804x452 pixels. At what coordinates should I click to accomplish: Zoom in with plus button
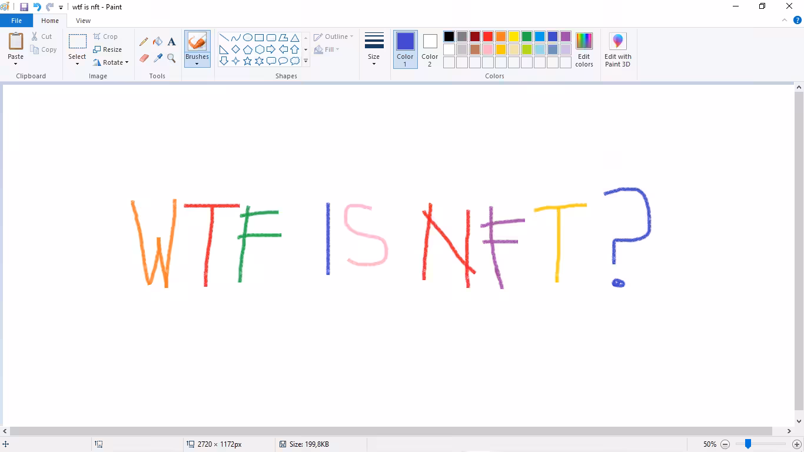coord(797,444)
